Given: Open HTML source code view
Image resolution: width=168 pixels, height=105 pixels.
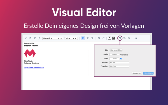Looking at the screenshot, I should (x=136, y=38).
